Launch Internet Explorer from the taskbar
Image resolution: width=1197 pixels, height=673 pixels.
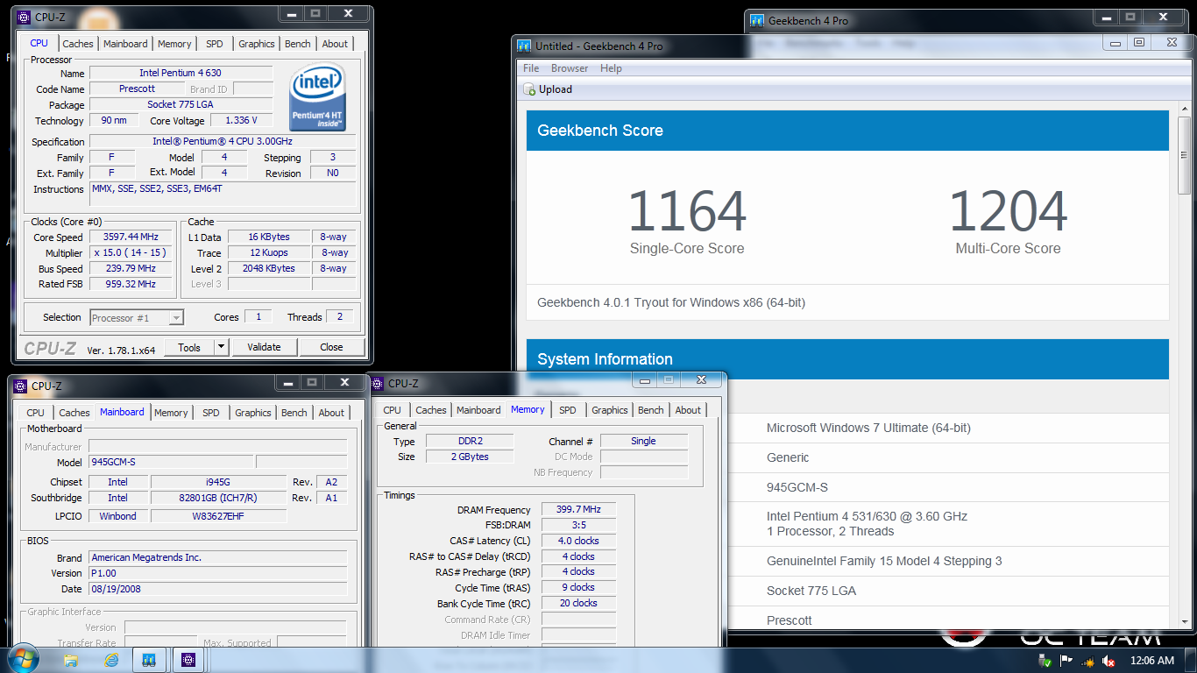pyautogui.click(x=110, y=660)
